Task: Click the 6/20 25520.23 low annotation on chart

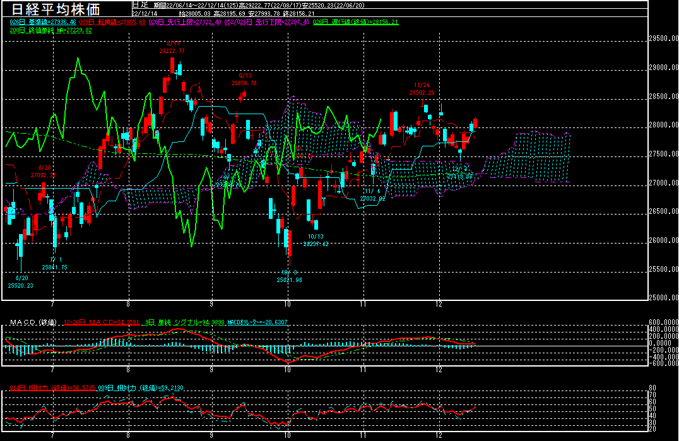Action: click(21, 282)
